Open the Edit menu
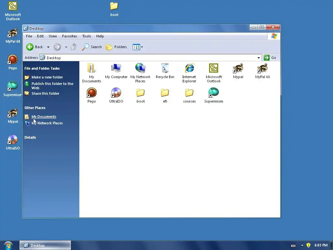 tap(40, 36)
